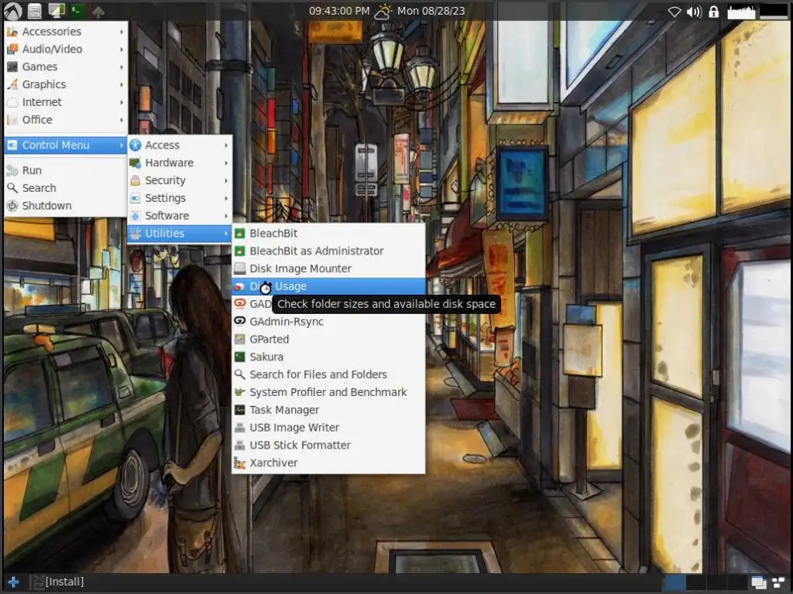
Task: Open the Control Menu entry
Action: tap(65, 145)
